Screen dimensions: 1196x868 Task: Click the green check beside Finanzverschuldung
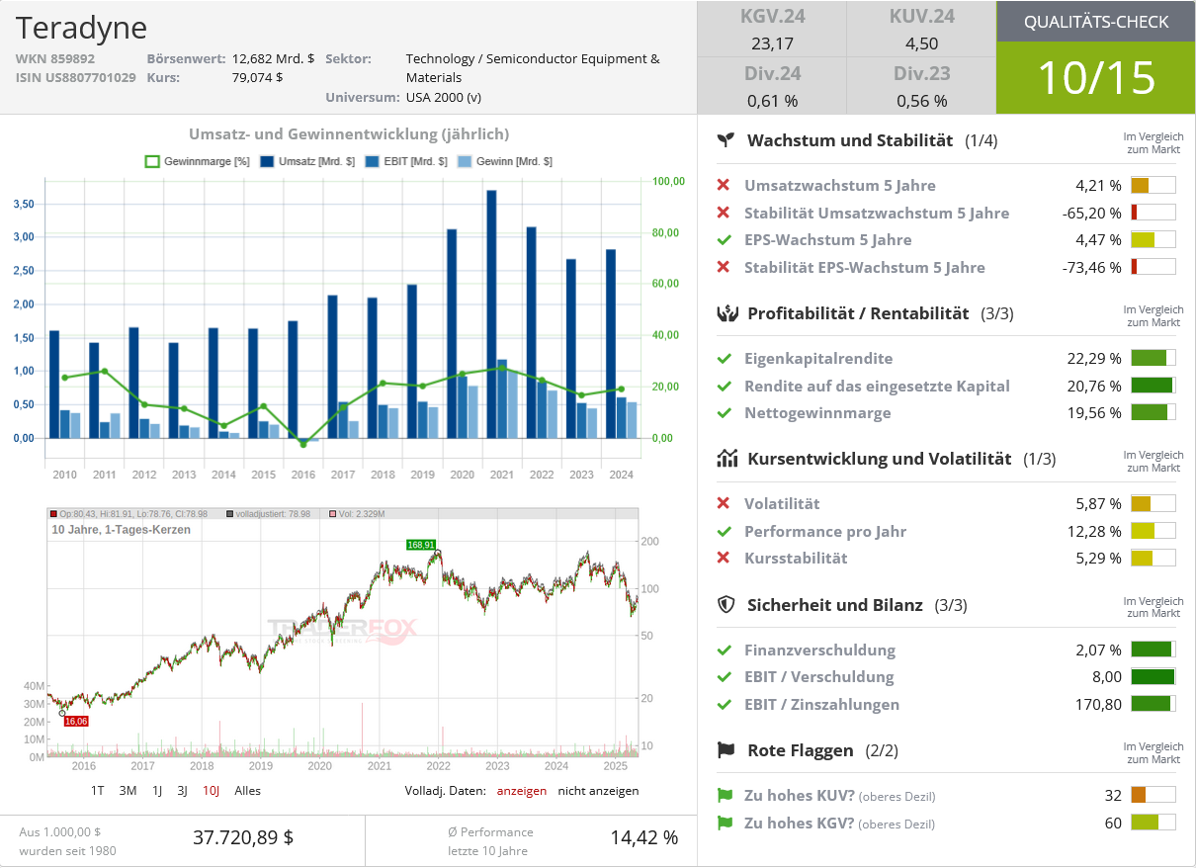724,650
